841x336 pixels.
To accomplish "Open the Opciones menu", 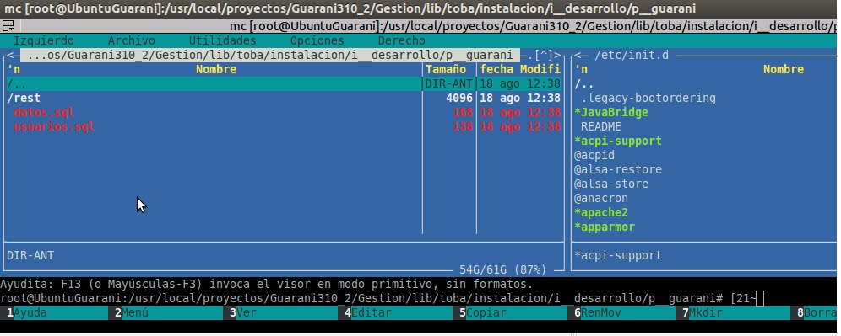I will pos(317,40).
